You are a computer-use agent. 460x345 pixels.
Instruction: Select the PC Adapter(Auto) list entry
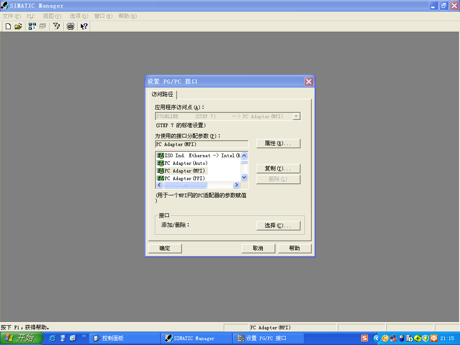[186, 163]
